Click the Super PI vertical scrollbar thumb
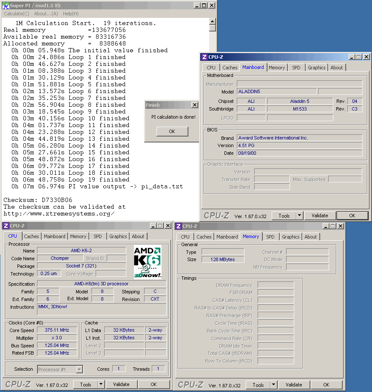The width and height of the screenshot is (372, 392). [x=213, y=28]
